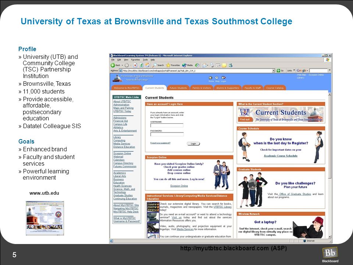The width and height of the screenshot is (353, 265).
Task: Open the Web Mail header link
Action: [x=301, y=75]
